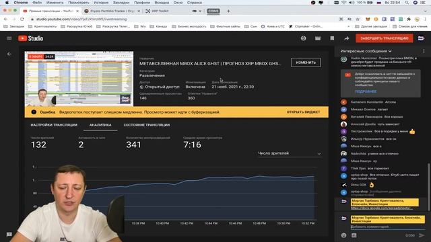Share the stream with the arrow icon

346,38
